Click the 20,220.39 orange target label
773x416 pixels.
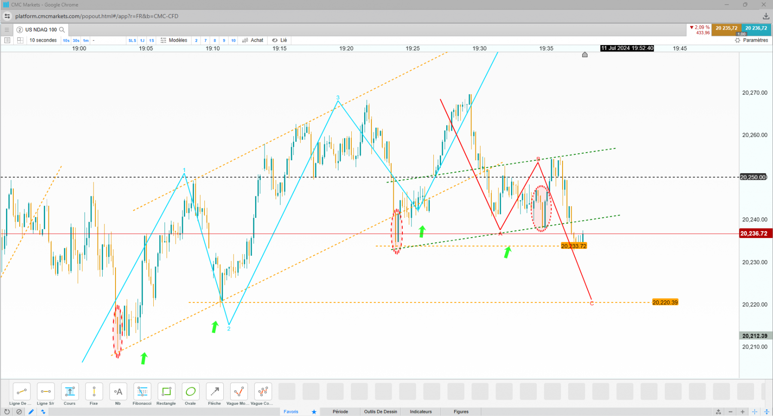click(x=665, y=303)
